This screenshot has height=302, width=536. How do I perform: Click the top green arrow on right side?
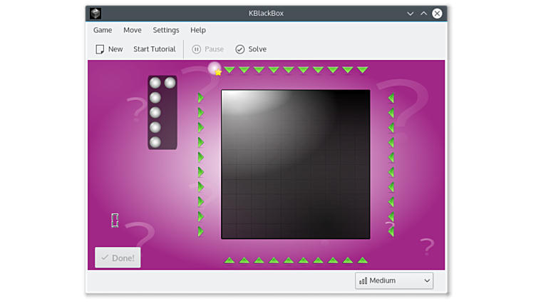[x=391, y=98]
